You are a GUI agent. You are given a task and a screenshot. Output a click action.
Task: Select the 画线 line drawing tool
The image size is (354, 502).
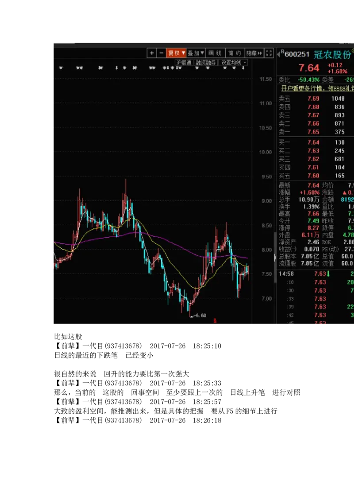tap(216, 53)
